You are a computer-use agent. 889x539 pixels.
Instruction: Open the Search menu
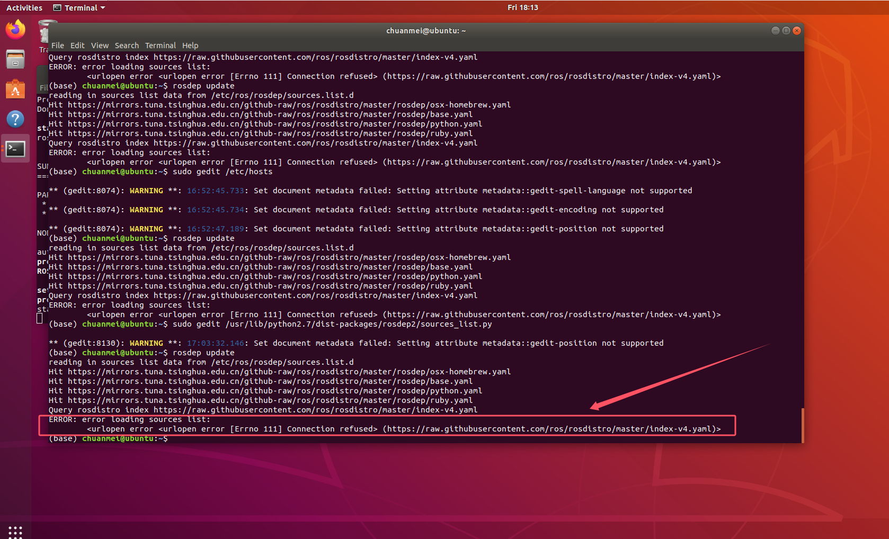point(127,46)
